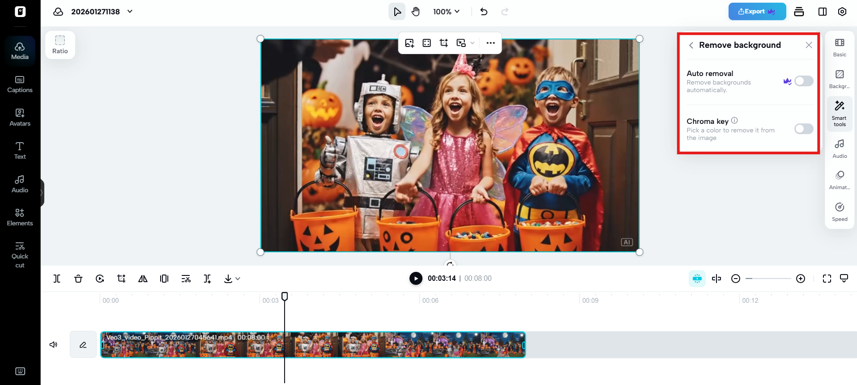Viewport: 857px width, 385px height.
Task: Open the Animation tab in right sidebar
Action: pyautogui.click(x=840, y=180)
